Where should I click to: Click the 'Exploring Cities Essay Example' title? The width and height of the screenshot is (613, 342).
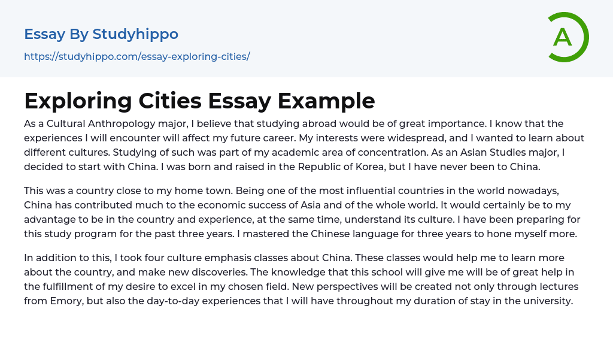(x=199, y=101)
